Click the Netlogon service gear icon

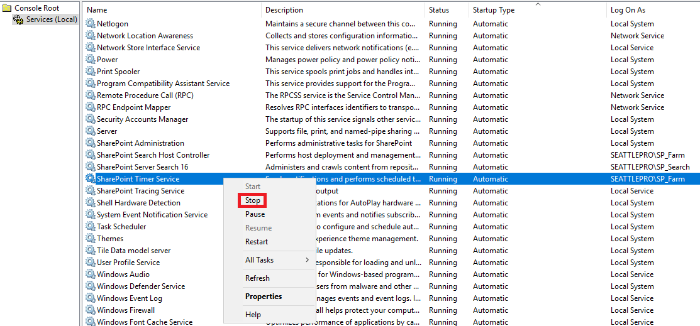[x=90, y=24]
